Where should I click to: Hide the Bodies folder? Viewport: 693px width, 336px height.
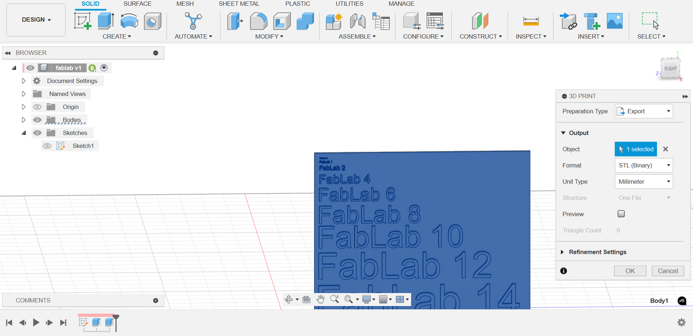click(x=37, y=120)
